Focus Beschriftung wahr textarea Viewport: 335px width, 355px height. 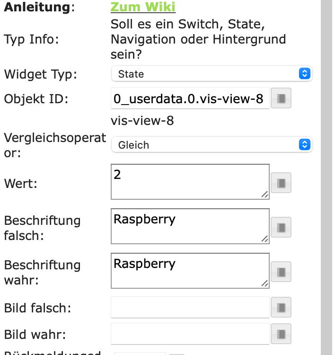pyautogui.click(x=190, y=271)
